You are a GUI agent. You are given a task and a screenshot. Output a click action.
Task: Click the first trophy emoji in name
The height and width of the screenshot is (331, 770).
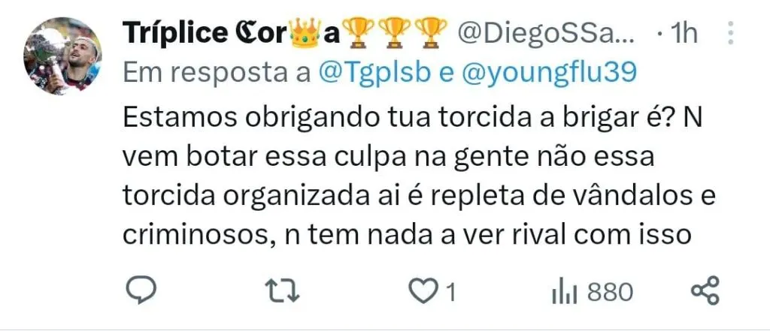357,32
